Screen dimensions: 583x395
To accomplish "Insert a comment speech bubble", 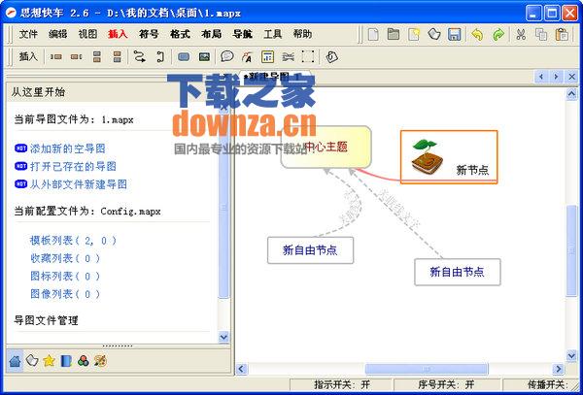I will [x=226, y=57].
